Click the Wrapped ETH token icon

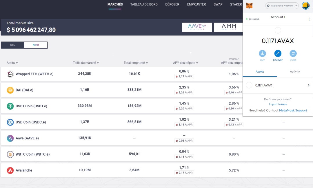pyautogui.click(x=10, y=74)
